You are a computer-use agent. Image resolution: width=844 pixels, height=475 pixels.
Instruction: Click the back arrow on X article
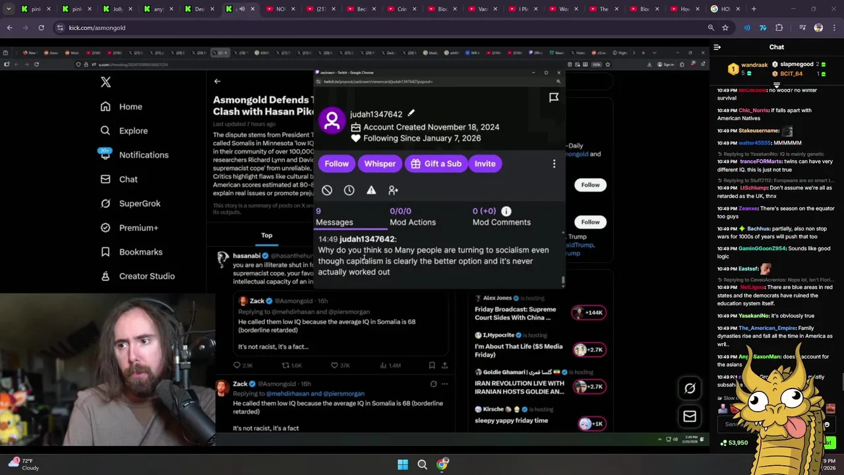tap(217, 81)
